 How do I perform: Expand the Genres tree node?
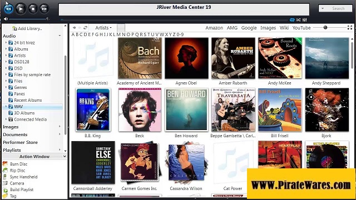click(6, 87)
